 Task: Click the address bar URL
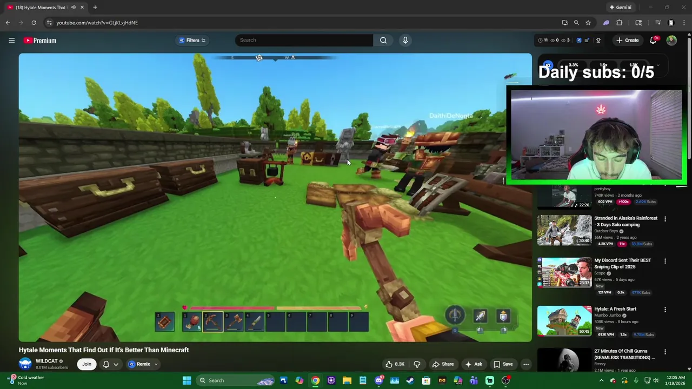click(x=97, y=23)
